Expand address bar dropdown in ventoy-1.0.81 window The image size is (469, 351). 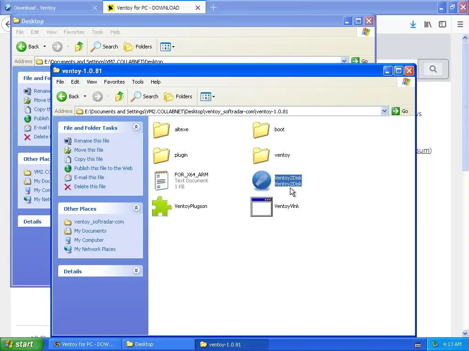click(384, 112)
